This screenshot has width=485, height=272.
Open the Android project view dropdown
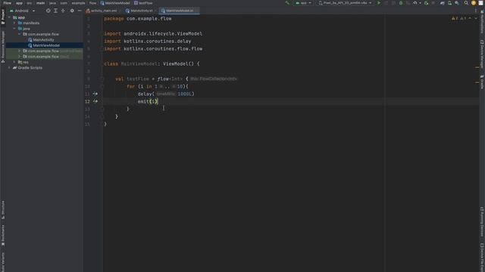[23, 11]
